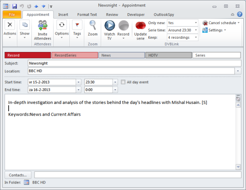
Task: Click the BBC HD folder name at bottom
Action: (x=39, y=182)
